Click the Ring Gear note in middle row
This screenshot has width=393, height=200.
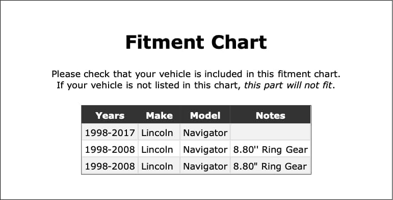[271, 150]
